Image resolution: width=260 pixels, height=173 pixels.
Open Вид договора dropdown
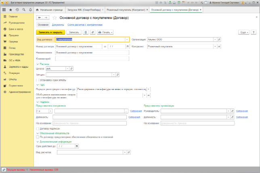tap(127, 40)
